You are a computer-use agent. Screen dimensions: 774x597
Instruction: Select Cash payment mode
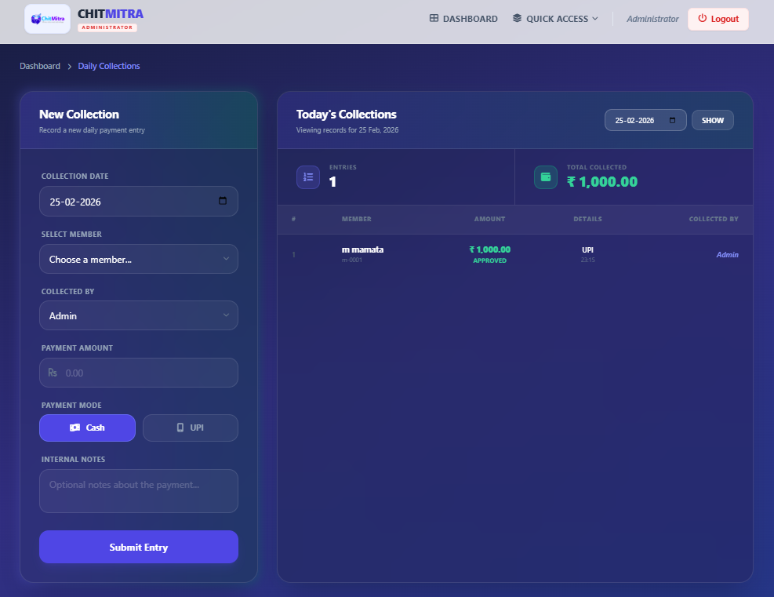coord(87,428)
